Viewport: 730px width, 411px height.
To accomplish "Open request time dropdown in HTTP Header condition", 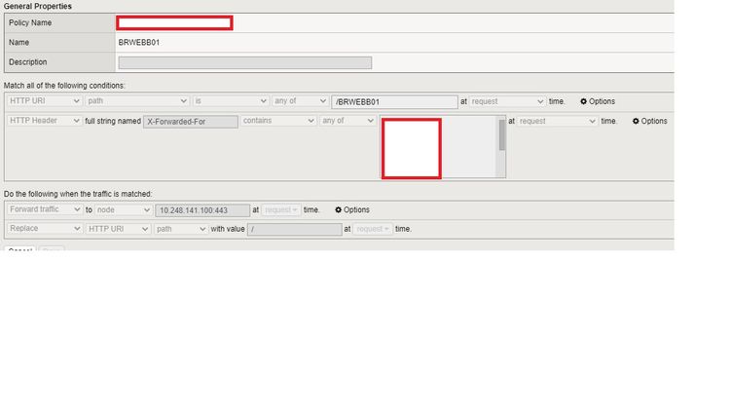I will 558,121.
